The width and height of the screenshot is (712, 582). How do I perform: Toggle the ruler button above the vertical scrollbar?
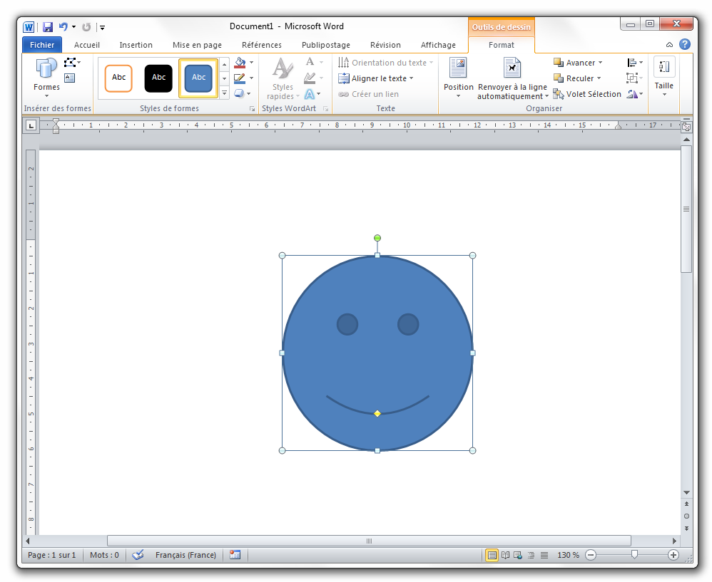pos(686,127)
